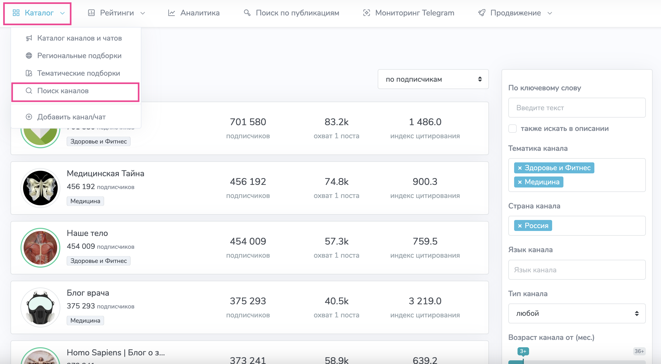Open Поиск по публикациям in the top menu

291,13
